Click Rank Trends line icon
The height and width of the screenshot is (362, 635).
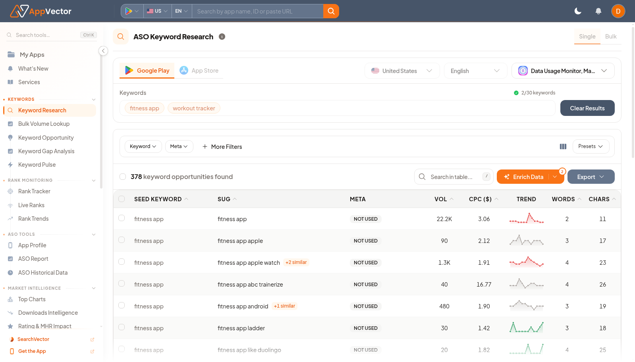coord(10,219)
